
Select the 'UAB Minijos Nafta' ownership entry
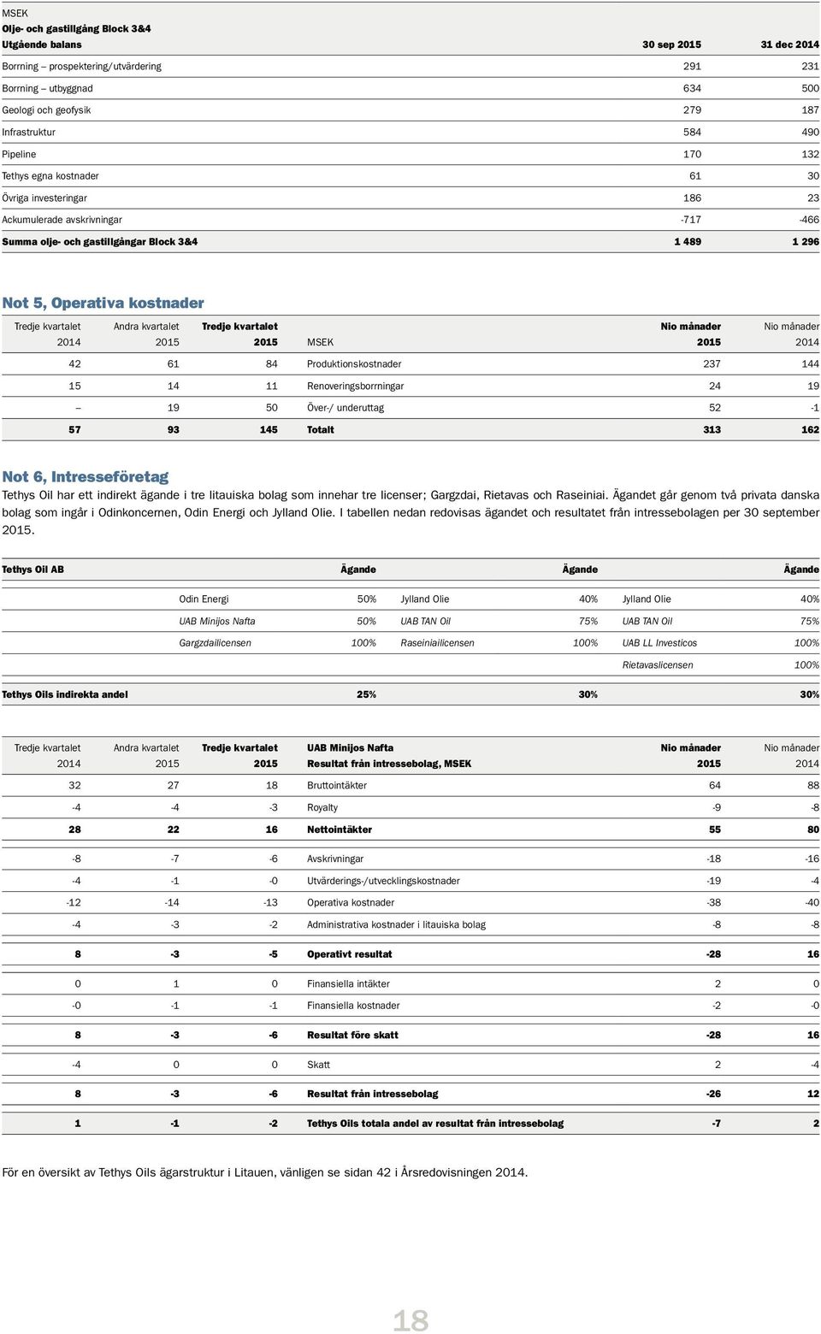point(217,622)
